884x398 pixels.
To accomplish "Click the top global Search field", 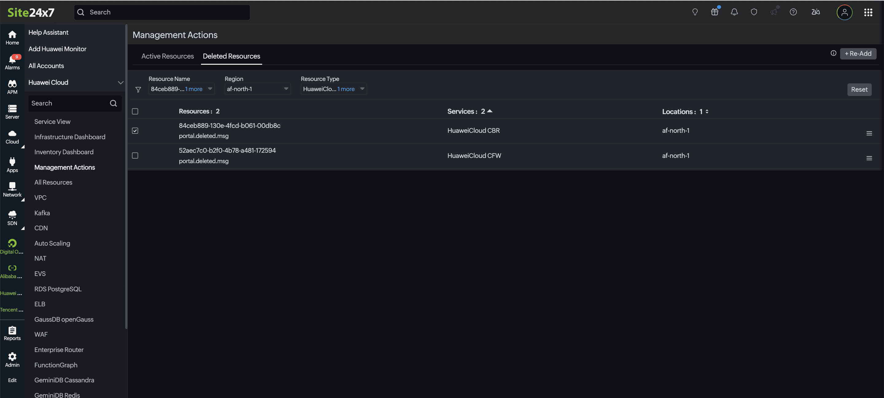I will pos(162,12).
